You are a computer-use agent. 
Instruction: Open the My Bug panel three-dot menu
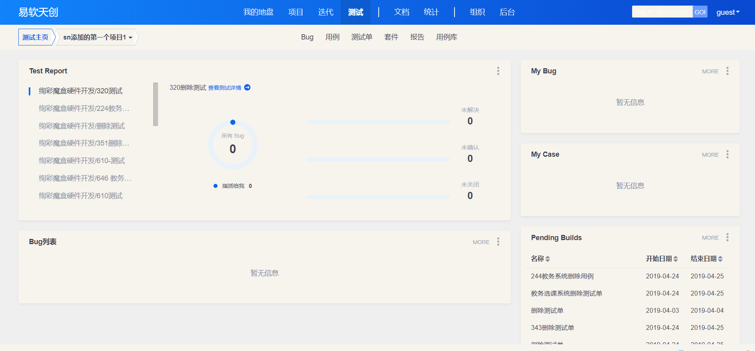727,71
